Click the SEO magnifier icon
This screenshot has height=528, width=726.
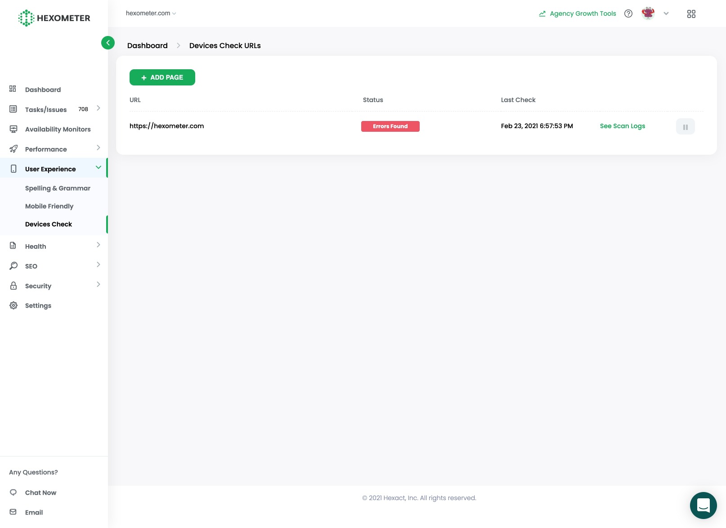tap(13, 266)
